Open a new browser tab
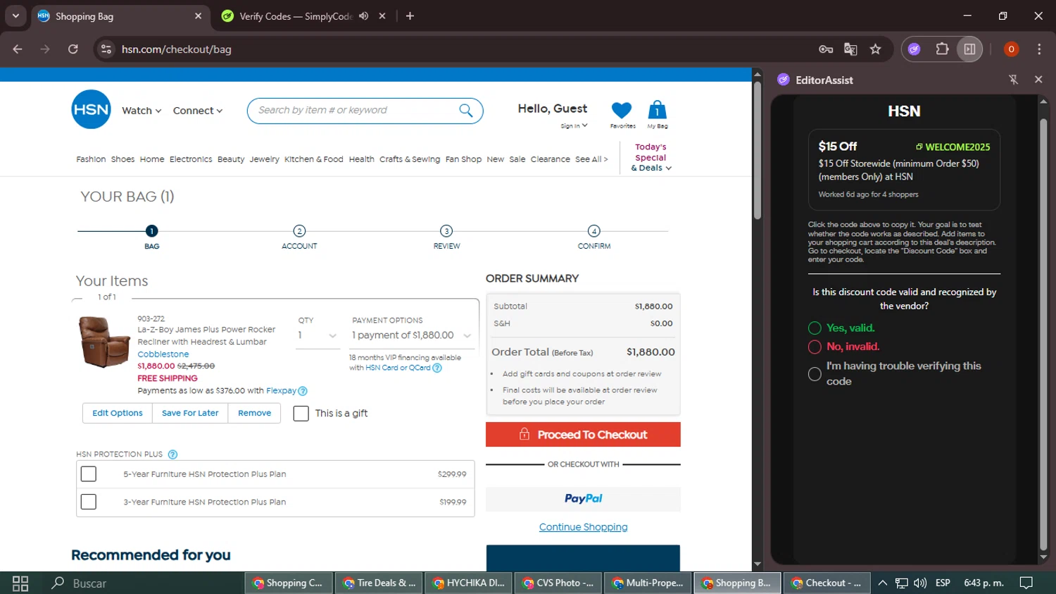 (x=410, y=16)
